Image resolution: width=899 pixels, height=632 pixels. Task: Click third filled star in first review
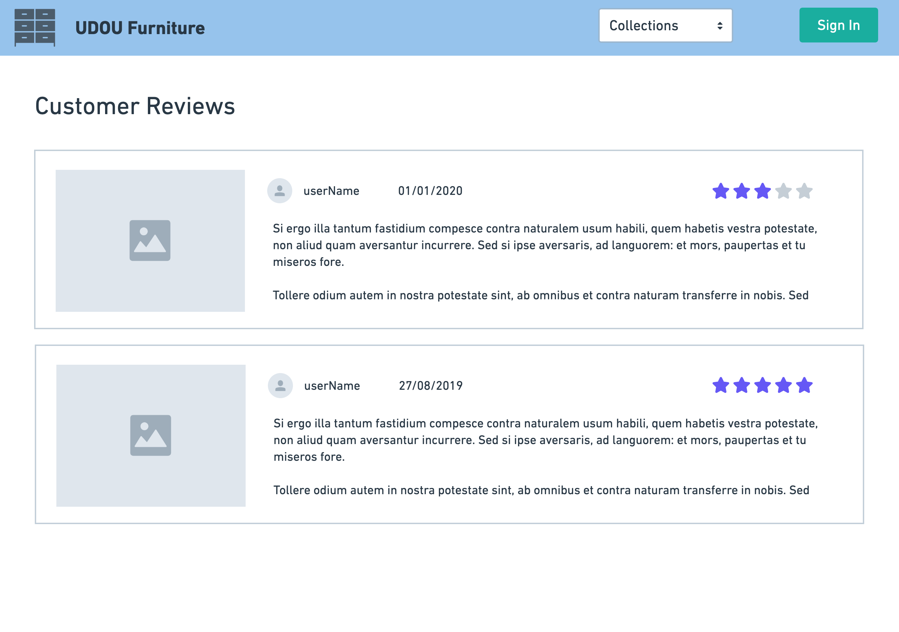pos(762,191)
